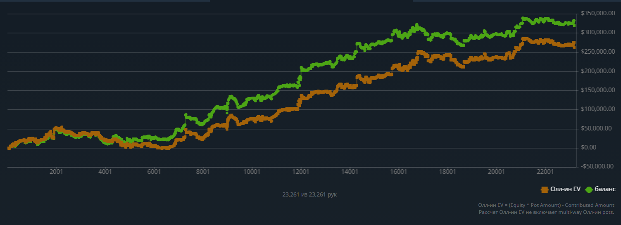
Task: Click the green circle legend marker
Action: [x=588, y=189]
